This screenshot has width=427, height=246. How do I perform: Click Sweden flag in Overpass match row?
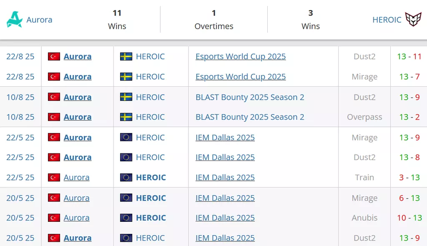click(126, 117)
